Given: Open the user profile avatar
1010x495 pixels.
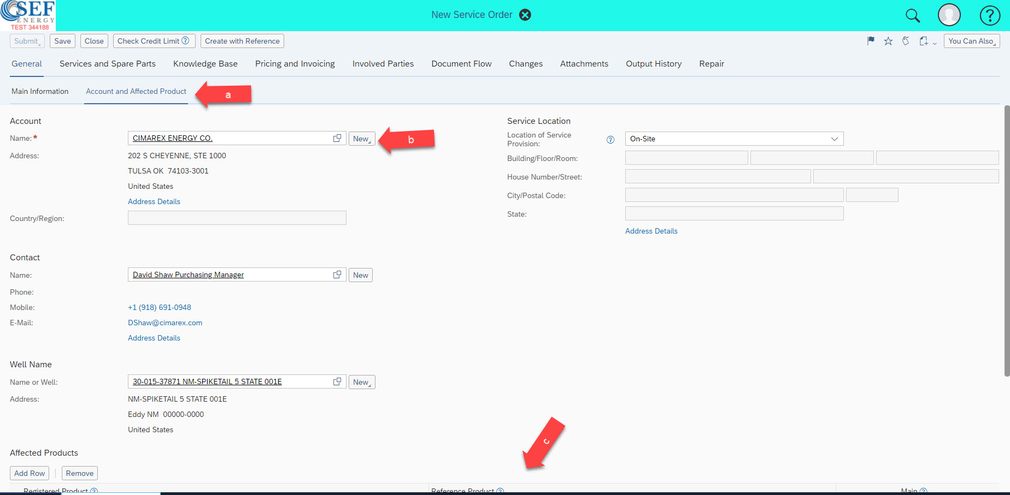Looking at the screenshot, I should 949,15.
